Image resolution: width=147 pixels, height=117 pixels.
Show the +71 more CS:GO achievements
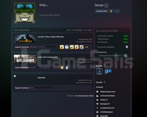[x=87, y=47]
